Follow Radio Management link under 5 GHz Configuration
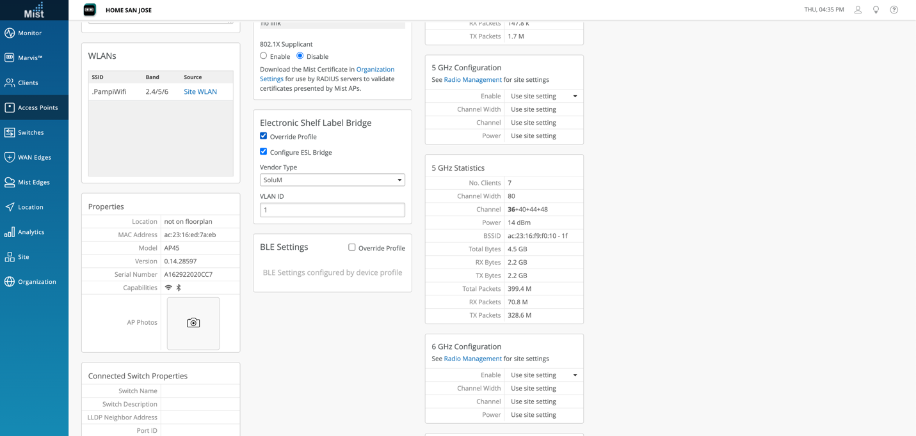Screen dimensions: 916x436 coord(472,80)
